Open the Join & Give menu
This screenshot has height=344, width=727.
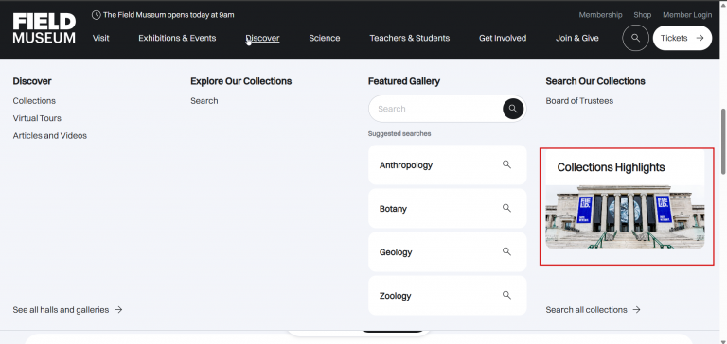click(577, 38)
